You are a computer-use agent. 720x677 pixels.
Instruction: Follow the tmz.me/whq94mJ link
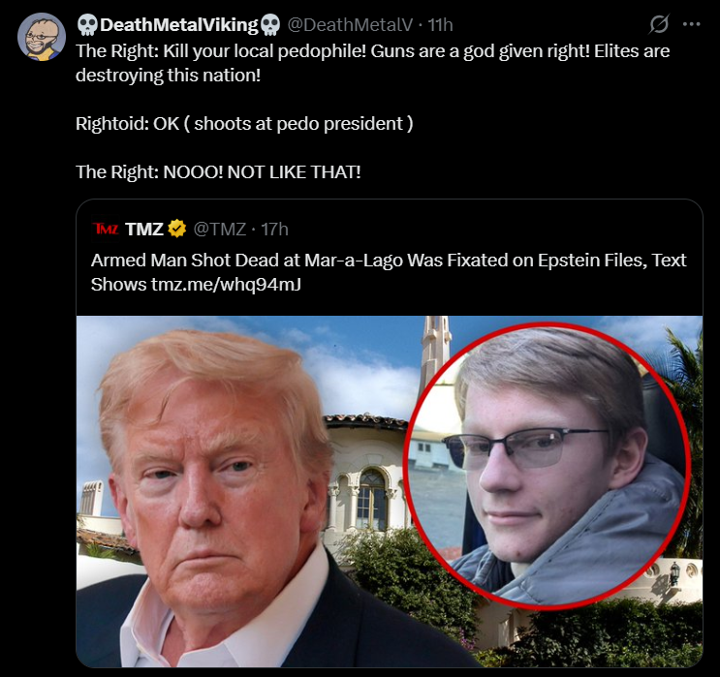pyautogui.click(x=226, y=285)
